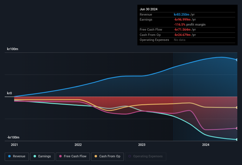
Task: Click the Revenue label in tooltip
Action: click(x=146, y=14)
